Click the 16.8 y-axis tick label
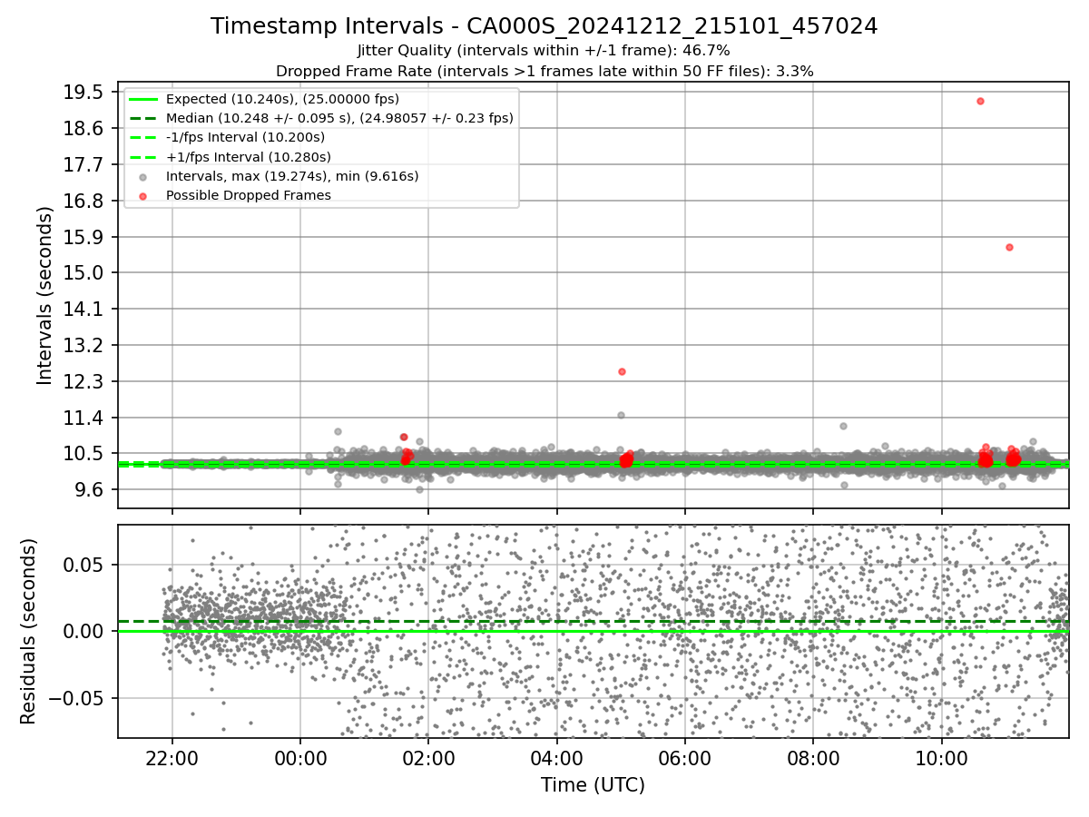This screenshot has height=817, width=1089. pos(83,201)
